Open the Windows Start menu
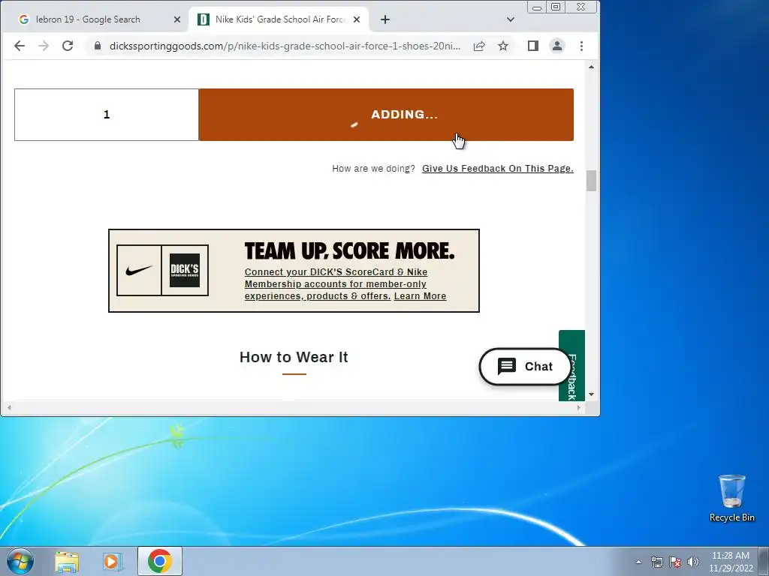 point(20,561)
